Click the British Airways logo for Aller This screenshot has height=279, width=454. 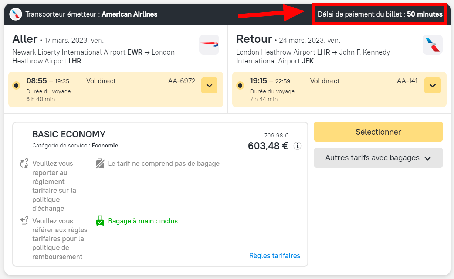tap(209, 45)
